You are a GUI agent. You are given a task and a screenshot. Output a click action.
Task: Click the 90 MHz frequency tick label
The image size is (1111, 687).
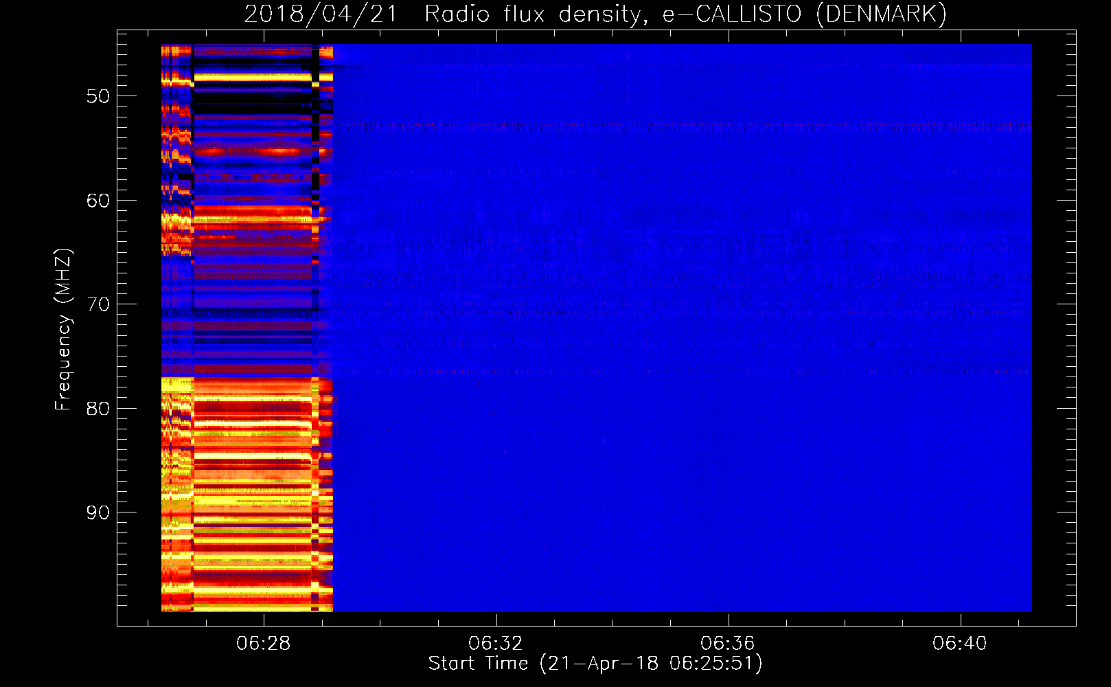click(98, 513)
